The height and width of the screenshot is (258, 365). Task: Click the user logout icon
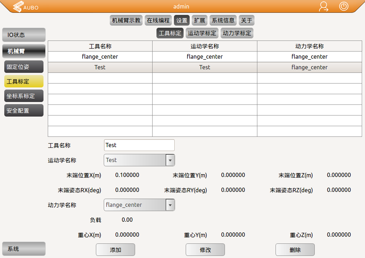[x=324, y=7]
